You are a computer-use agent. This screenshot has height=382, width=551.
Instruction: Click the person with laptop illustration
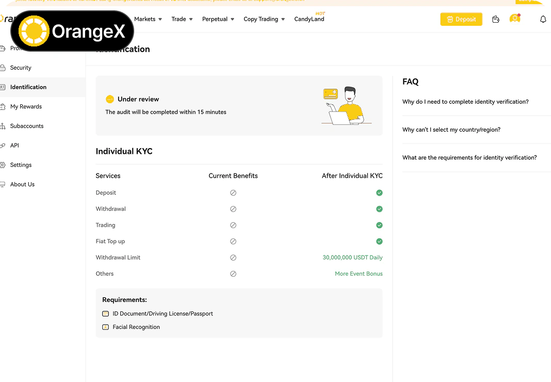point(347,105)
